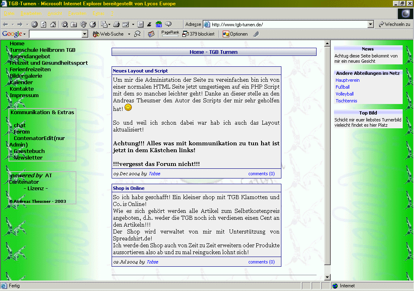
Task: Open the Favoriten menu
Action: pyautogui.click(x=77, y=13)
